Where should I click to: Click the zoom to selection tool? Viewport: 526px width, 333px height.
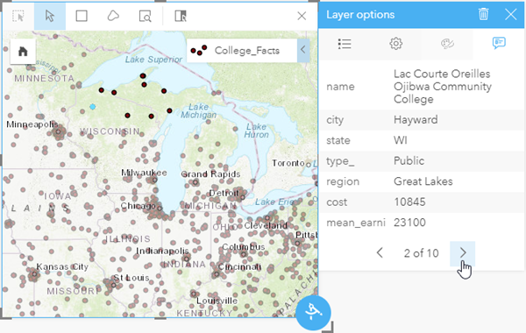click(x=145, y=16)
